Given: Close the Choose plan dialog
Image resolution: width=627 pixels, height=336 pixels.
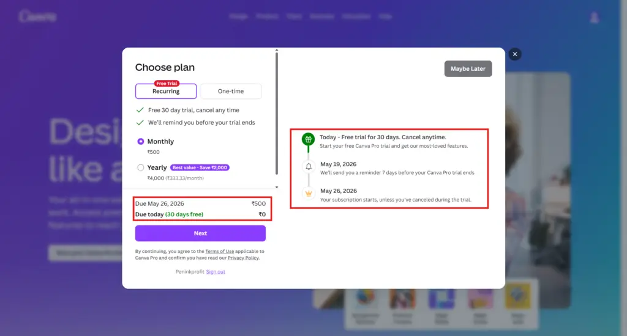Looking at the screenshot, I should coord(514,54).
